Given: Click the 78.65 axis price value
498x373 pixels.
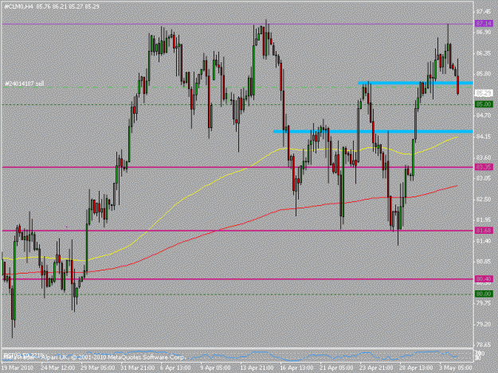Looking at the screenshot, I should coord(484,345).
